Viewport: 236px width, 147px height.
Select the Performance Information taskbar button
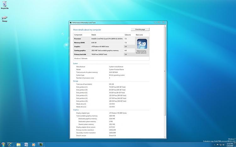(x=41, y=144)
